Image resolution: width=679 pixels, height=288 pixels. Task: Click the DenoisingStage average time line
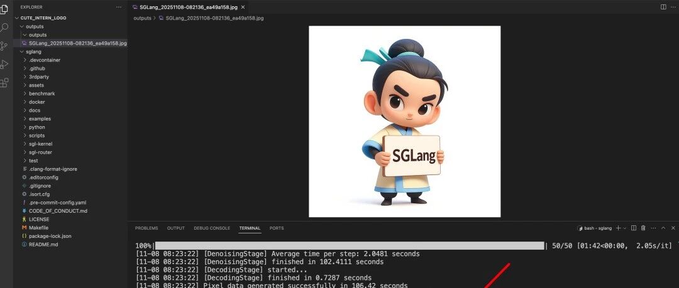[x=278, y=254]
